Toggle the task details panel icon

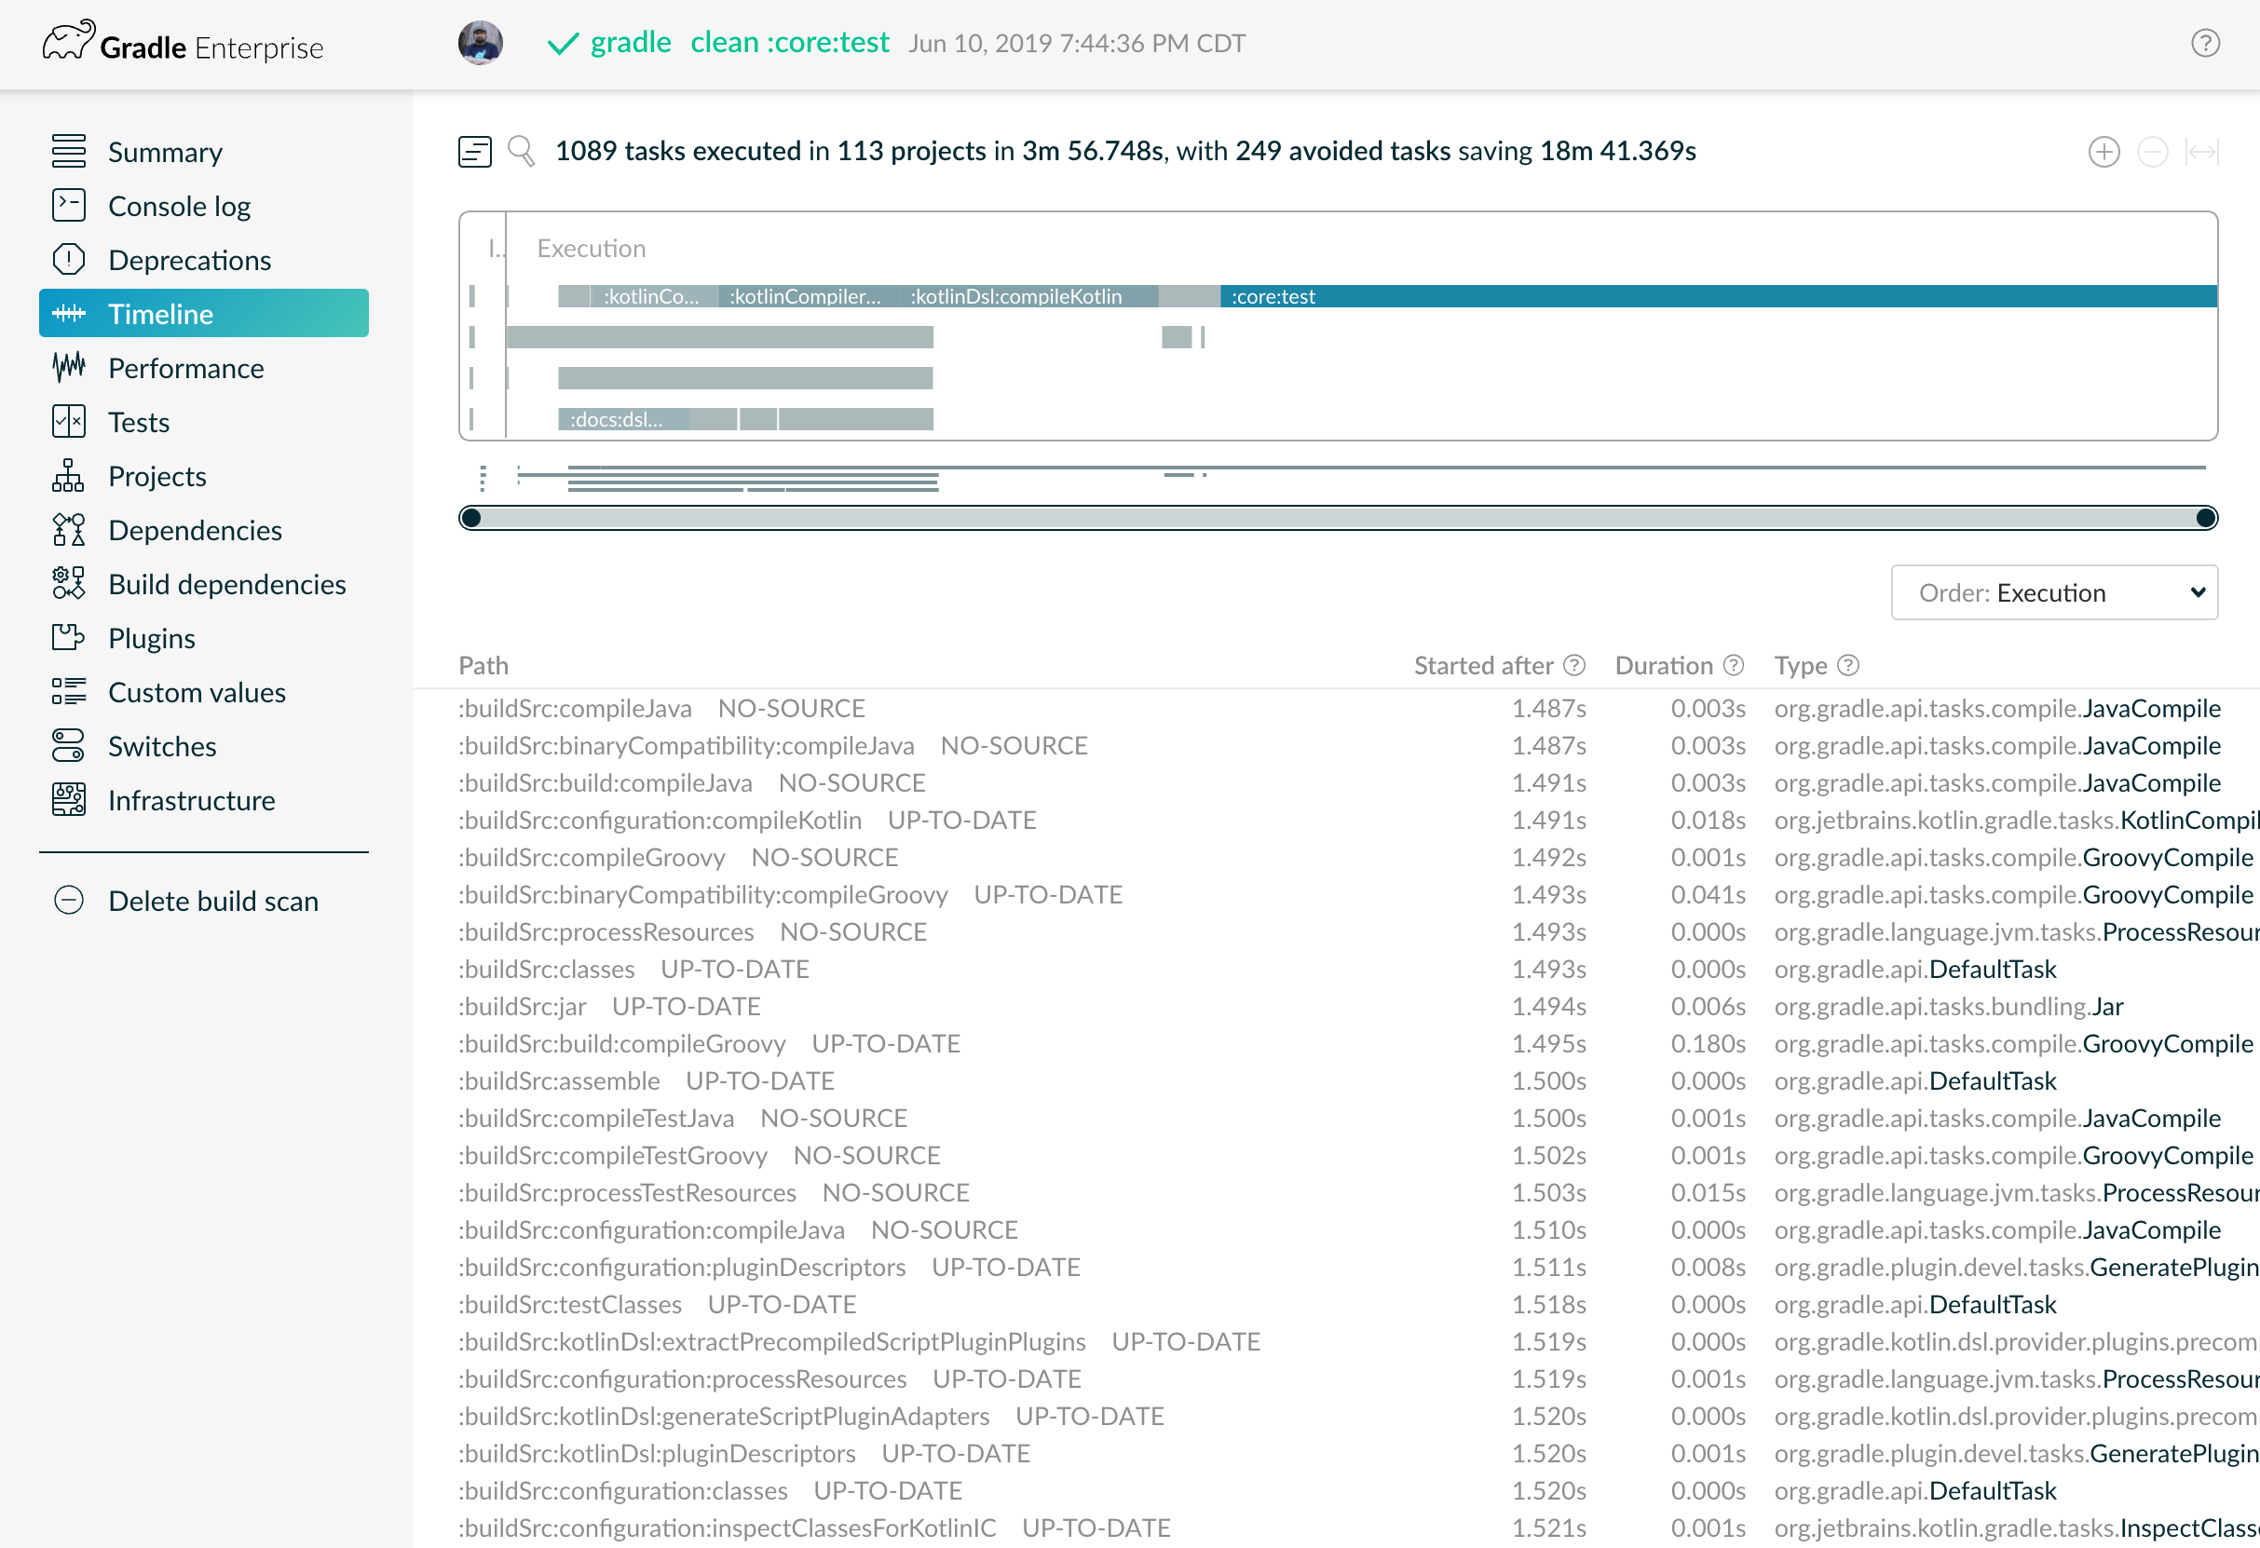474,152
